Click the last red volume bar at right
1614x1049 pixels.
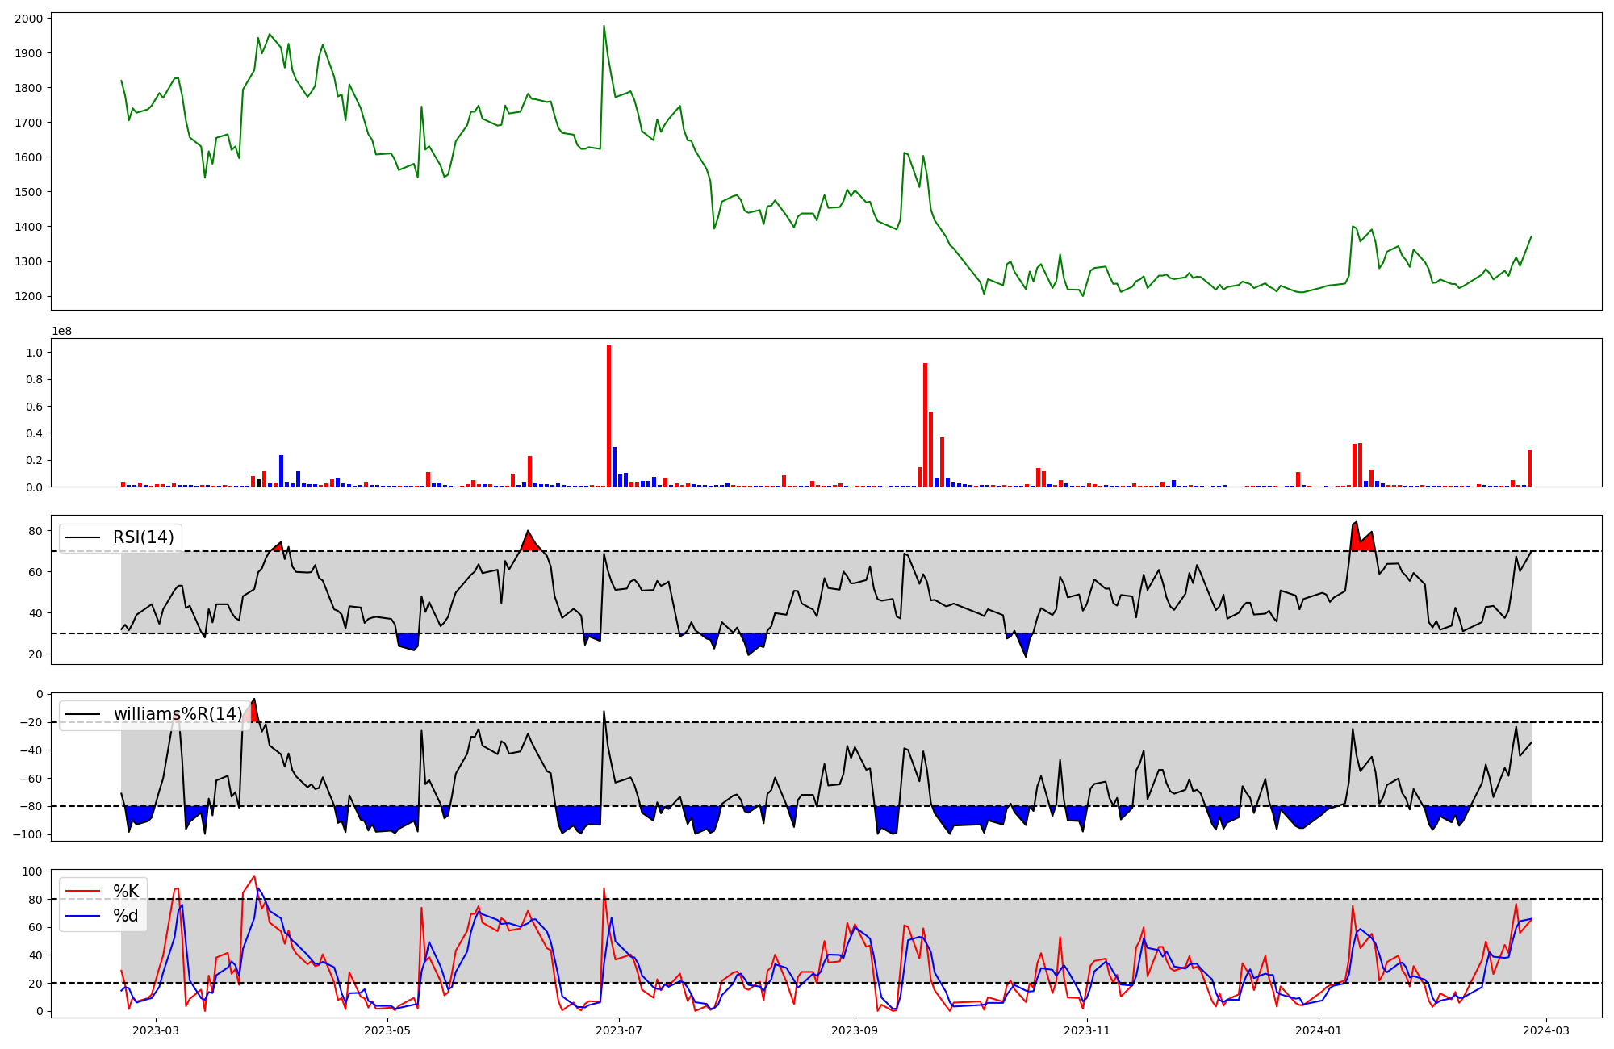1529,470
